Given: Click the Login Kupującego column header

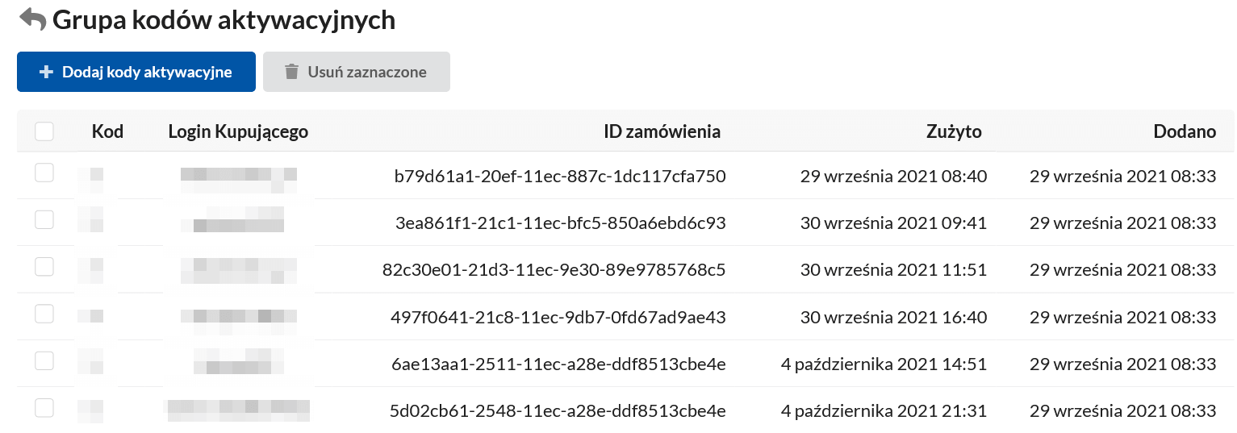Looking at the screenshot, I should pyautogui.click(x=238, y=131).
